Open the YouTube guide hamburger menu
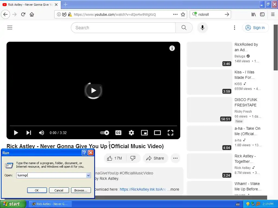 point(10,28)
